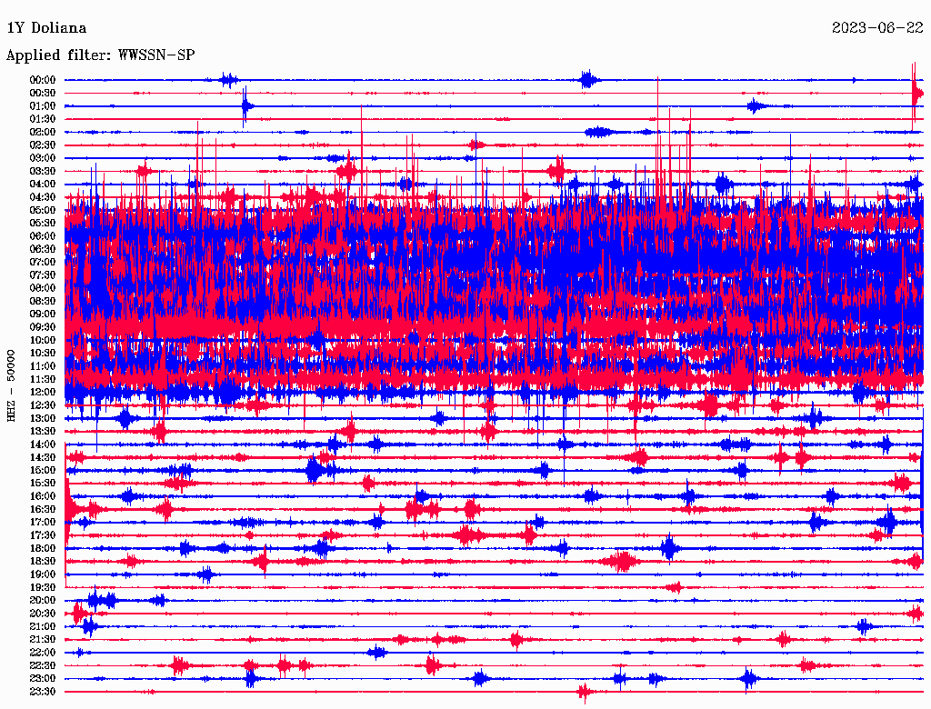This screenshot has height=709, width=931.
Task: Select the 23:30 time label
Action: [43, 692]
